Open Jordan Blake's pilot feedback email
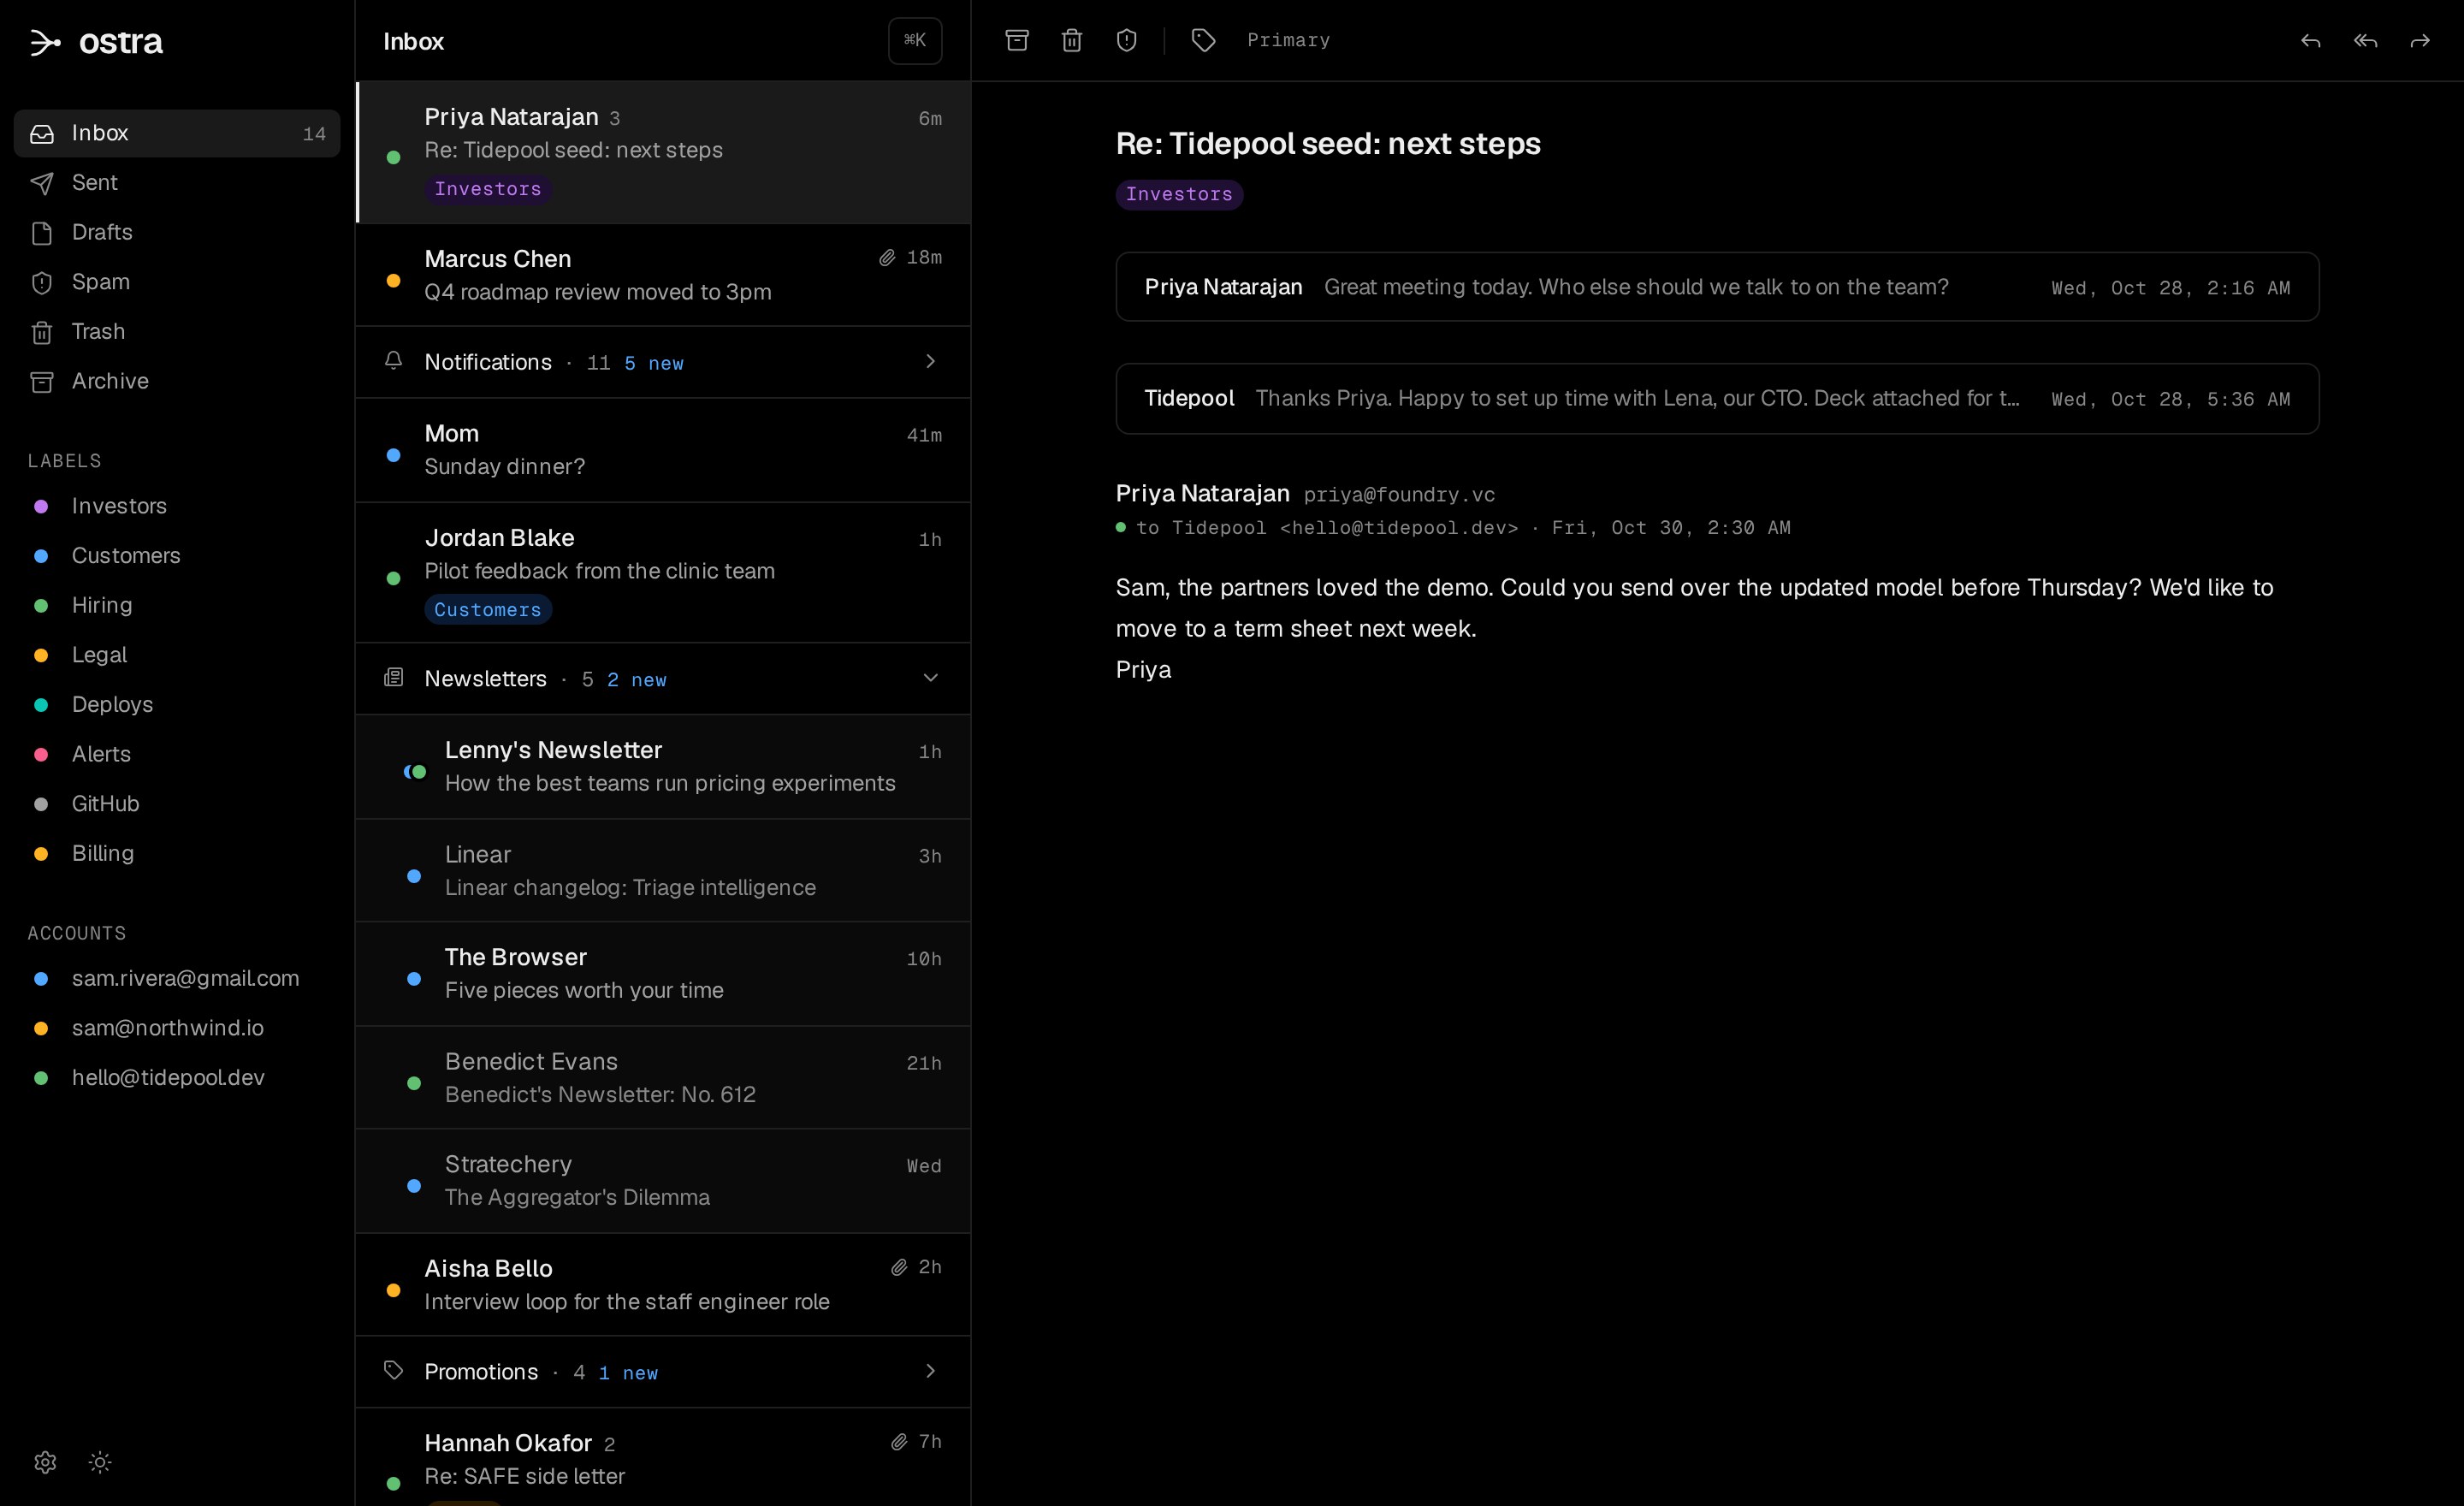The height and width of the screenshot is (1506, 2464). [x=663, y=572]
